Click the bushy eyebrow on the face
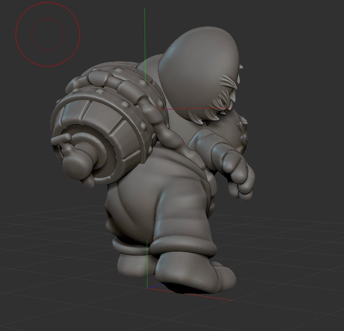The image size is (344, 331). tap(229, 82)
